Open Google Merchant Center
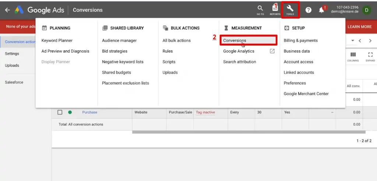The width and height of the screenshot is (377, 181). point(306,94)
